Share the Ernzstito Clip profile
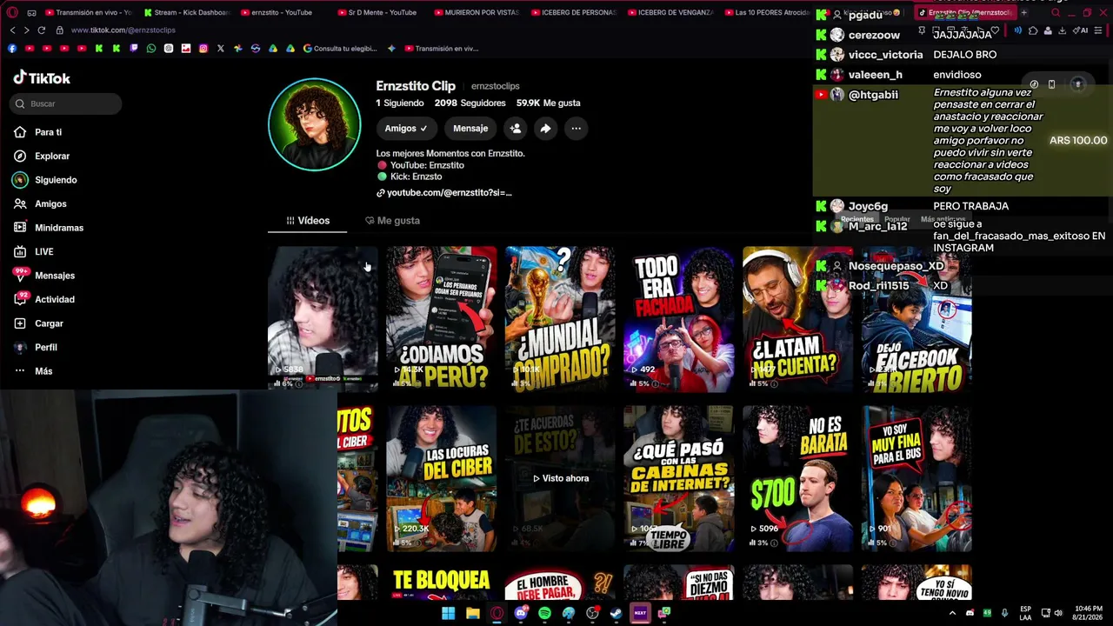The image size is (1113, 626). [545, 129]
